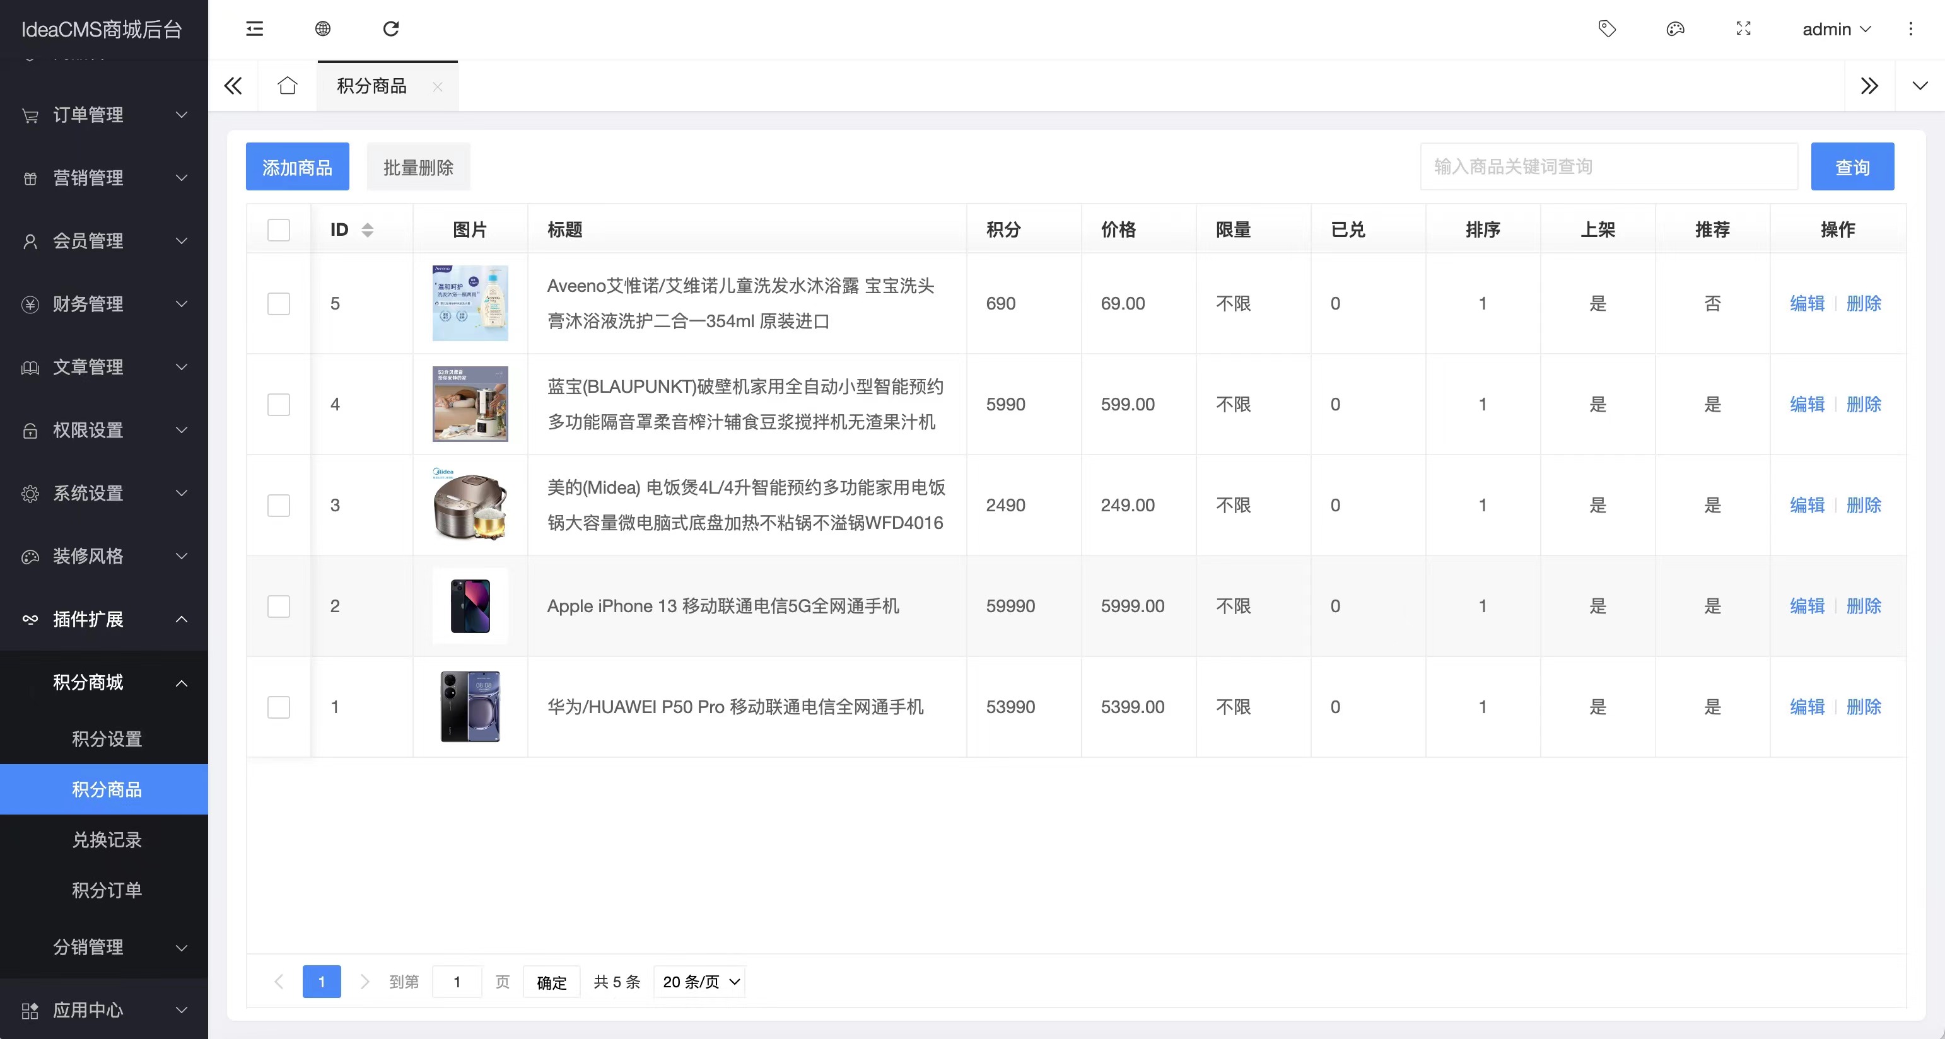Expand the 营销管理 menu chevron
The height and width of the screenshot is (1039, 1945).
point(181,178)
